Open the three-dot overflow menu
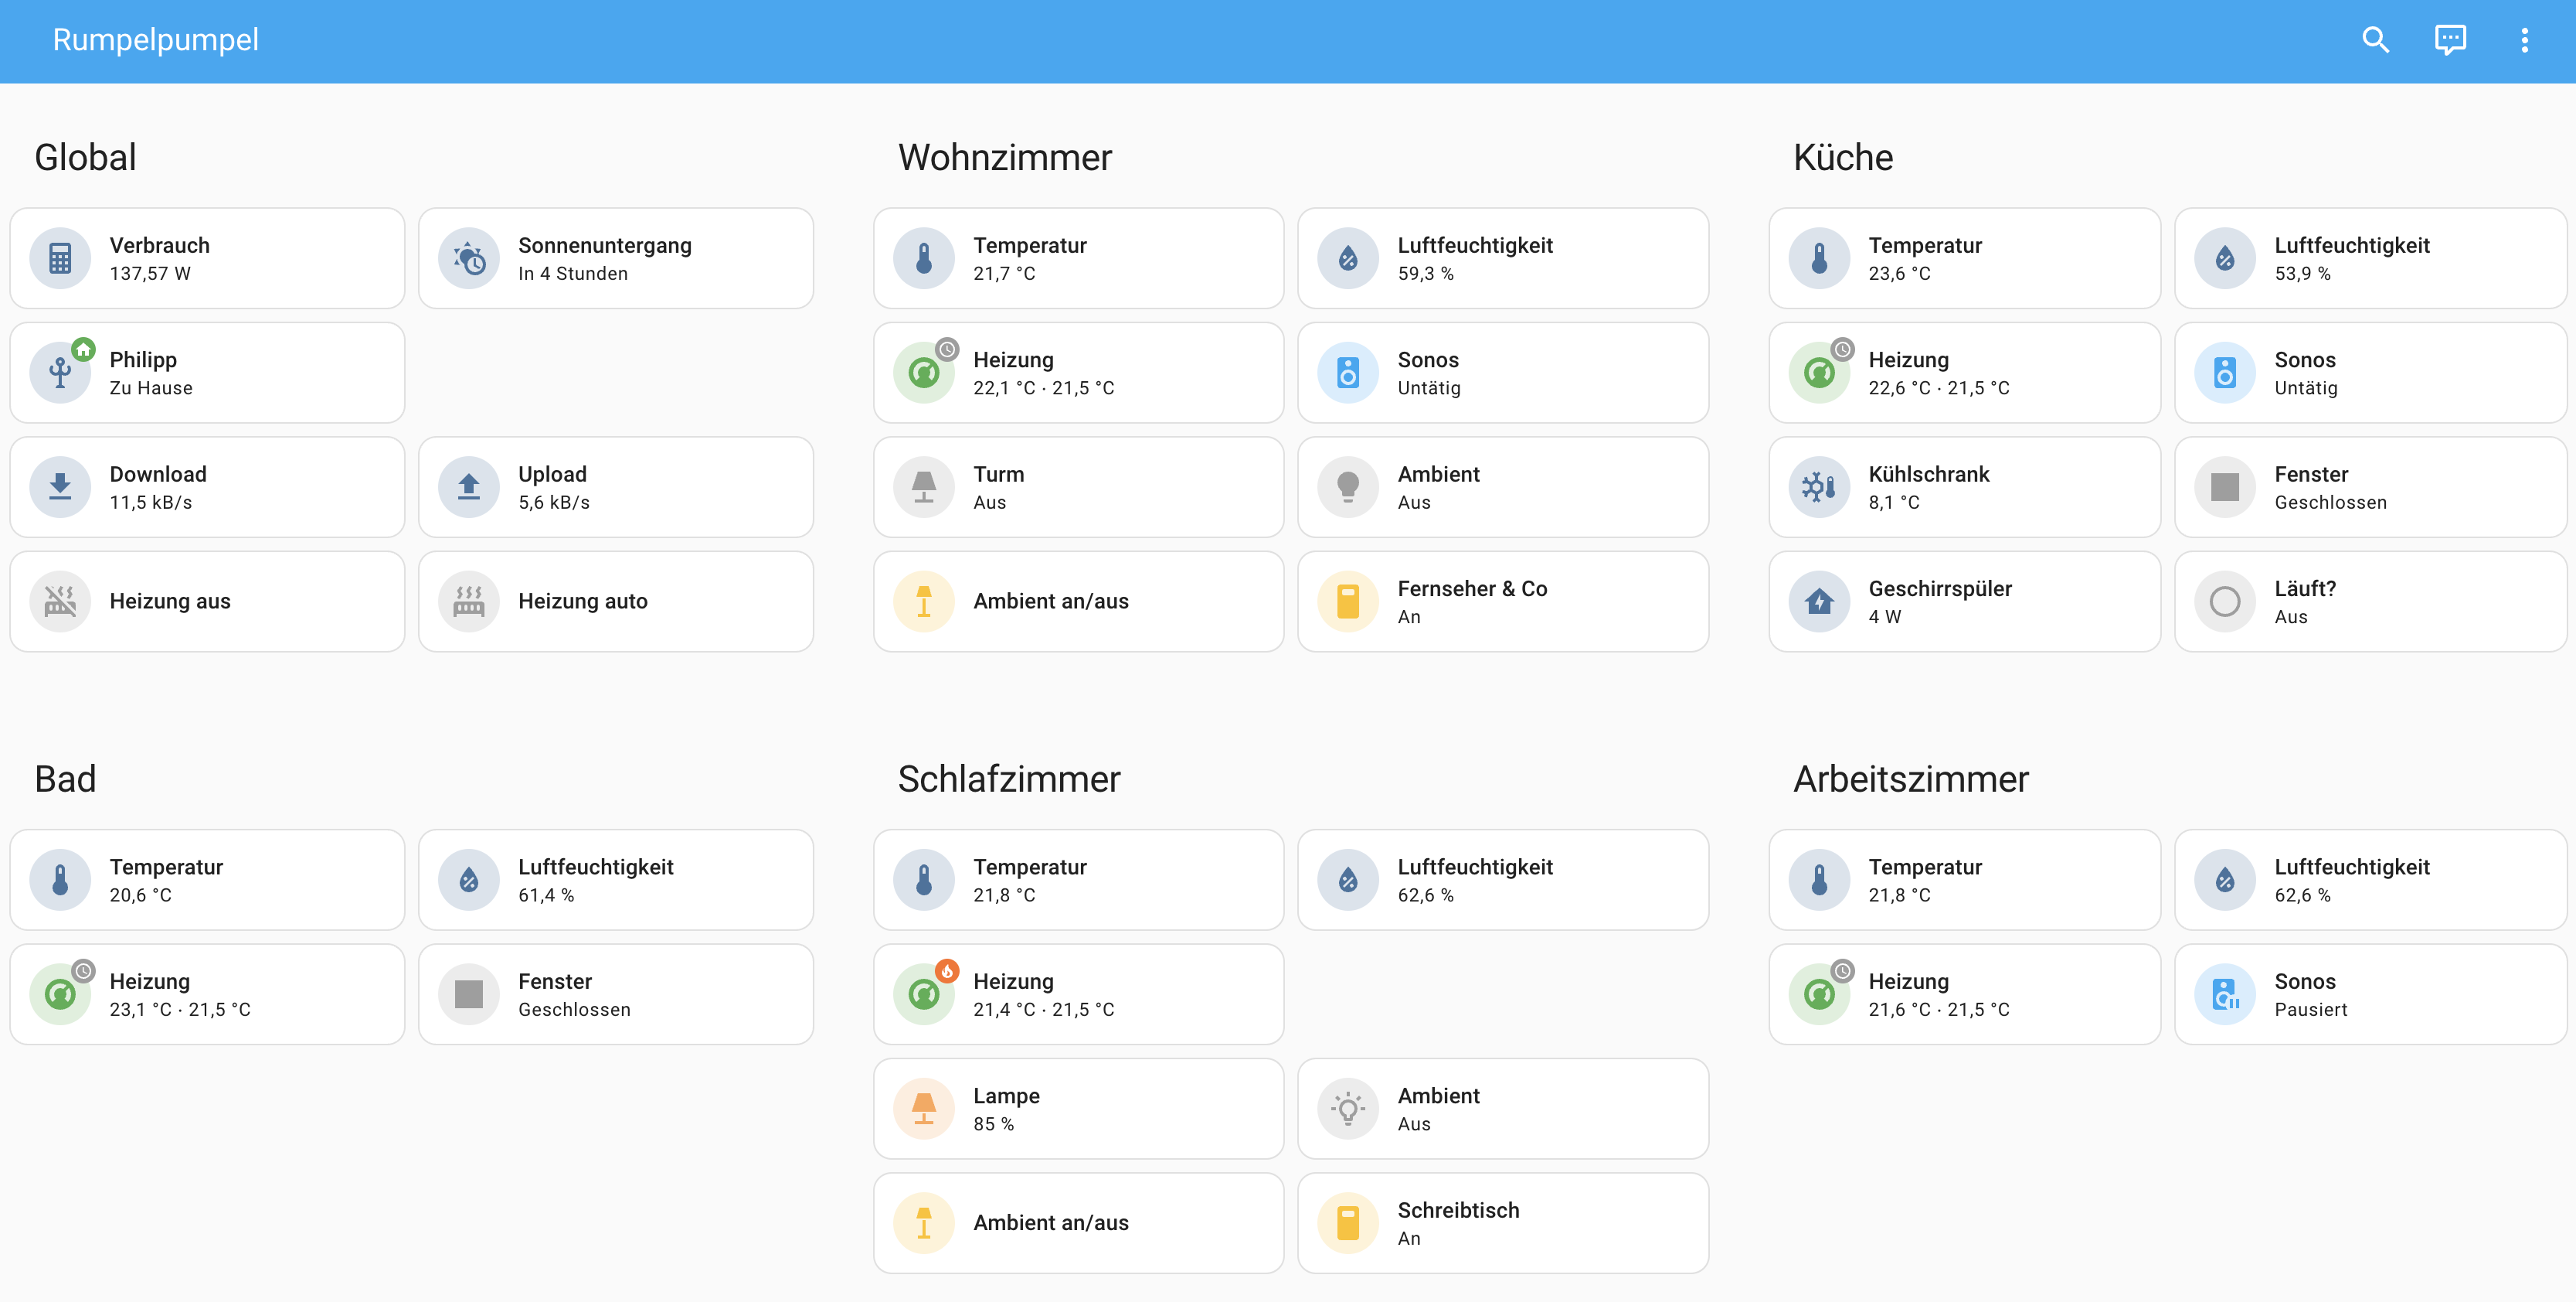The height and width of the screenshot is (1302, 2576). coord(2524,40)
